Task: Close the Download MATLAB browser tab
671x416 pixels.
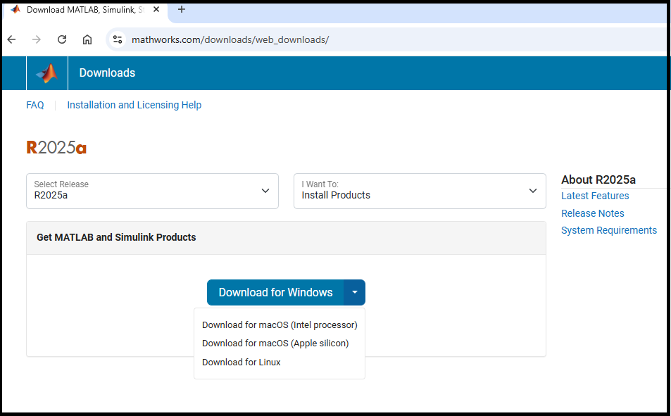Action: pyautogui.click(x=156, y=9)
